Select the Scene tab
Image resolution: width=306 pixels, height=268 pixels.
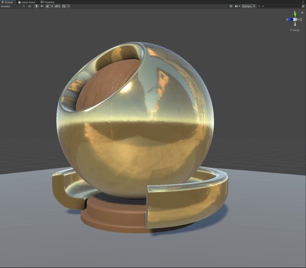click(7, 2)
